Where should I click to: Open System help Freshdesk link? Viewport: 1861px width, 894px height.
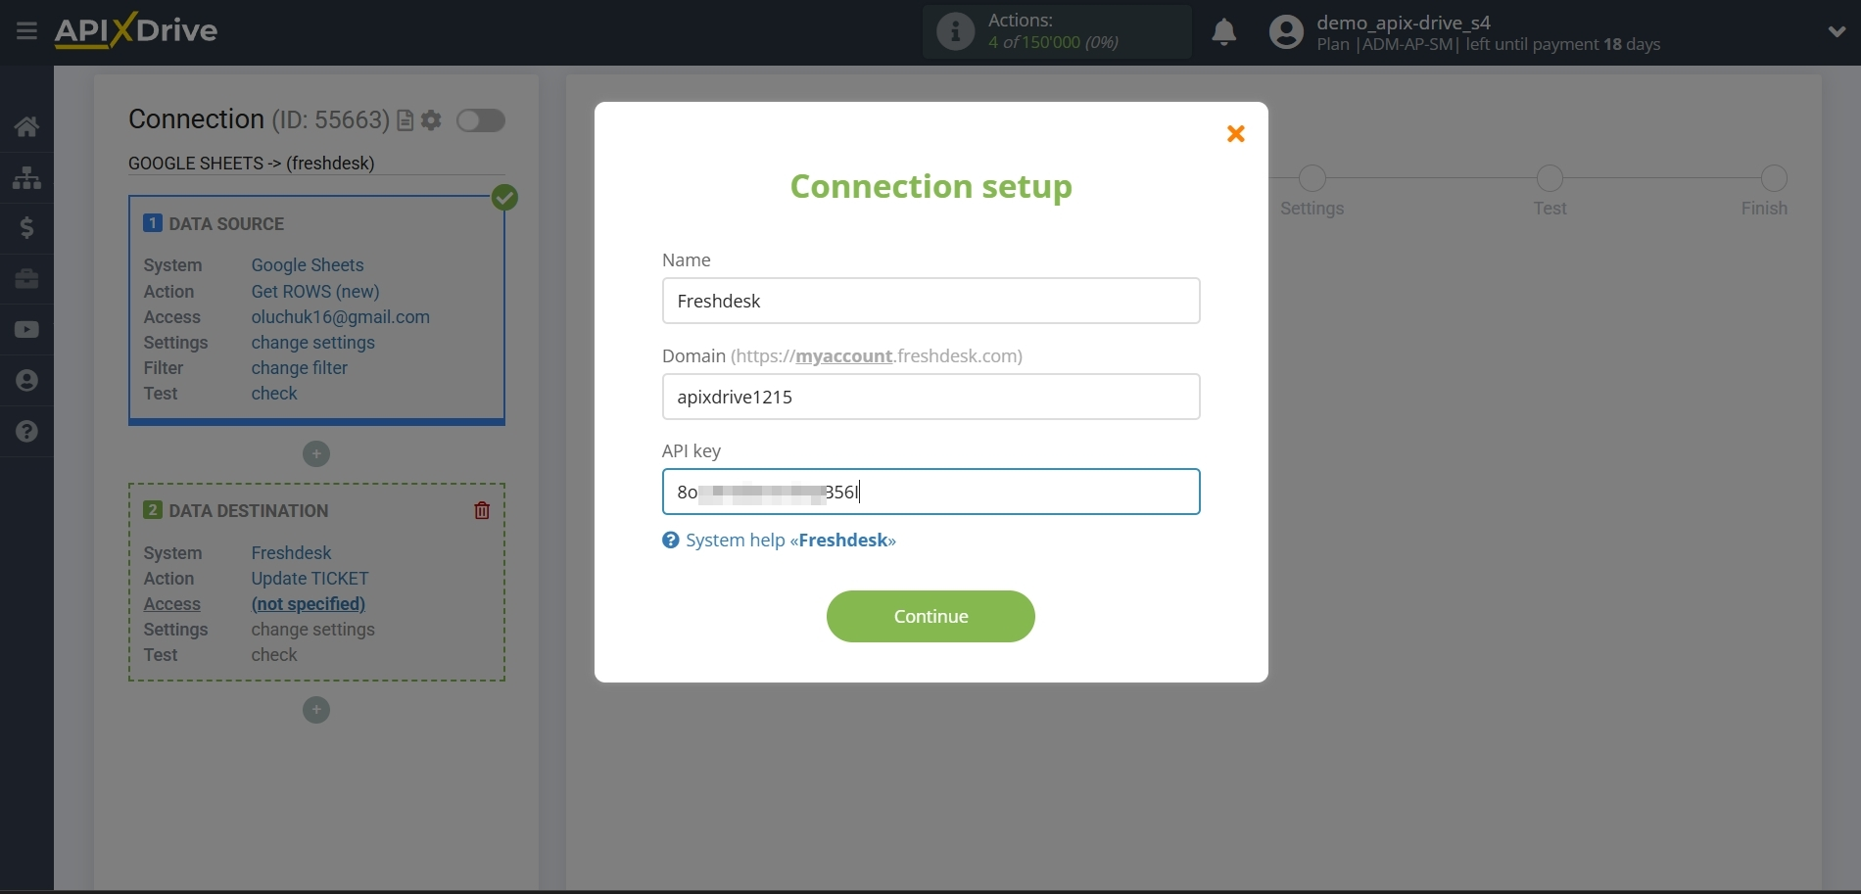pyautogui.click(x=790, y=541)
